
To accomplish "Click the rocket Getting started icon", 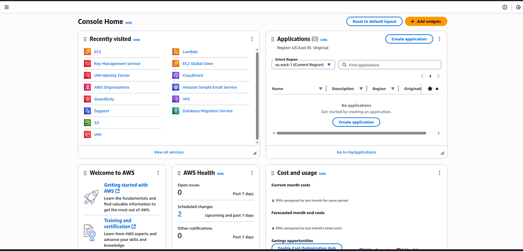I will pyautogui.click(x=91, y=197).
